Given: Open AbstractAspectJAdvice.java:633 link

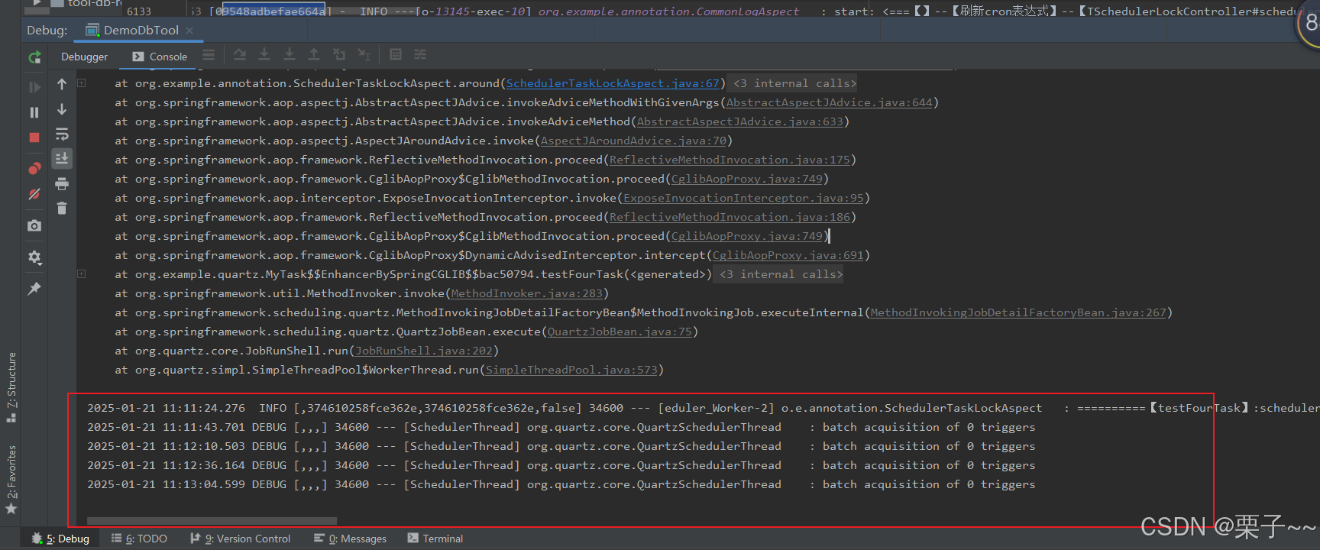Looking at the screenshot, I should pyautogui.click(x=740, y=121).
